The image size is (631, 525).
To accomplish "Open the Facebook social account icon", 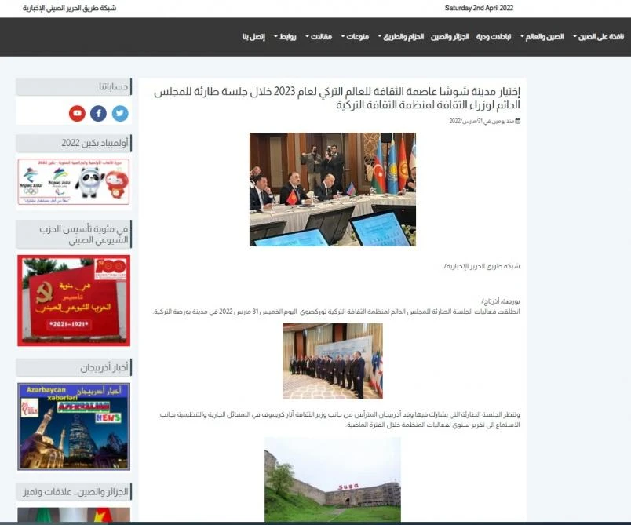I will point(98,113).
